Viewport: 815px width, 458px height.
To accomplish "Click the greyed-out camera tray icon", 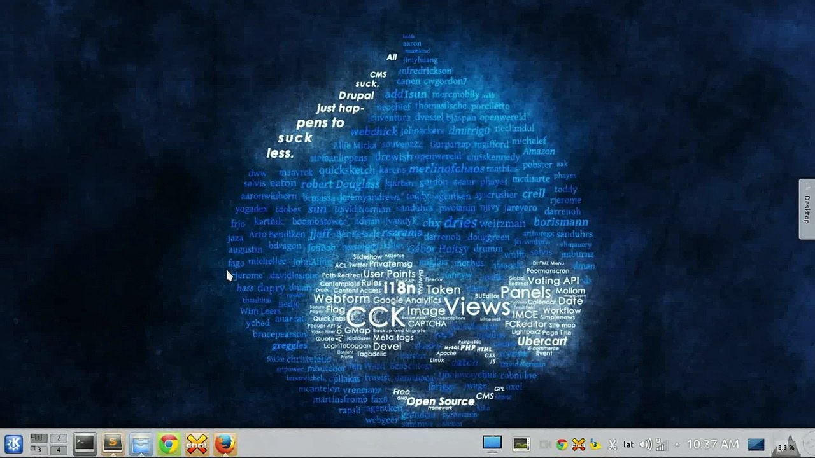I will click(545, 445).
